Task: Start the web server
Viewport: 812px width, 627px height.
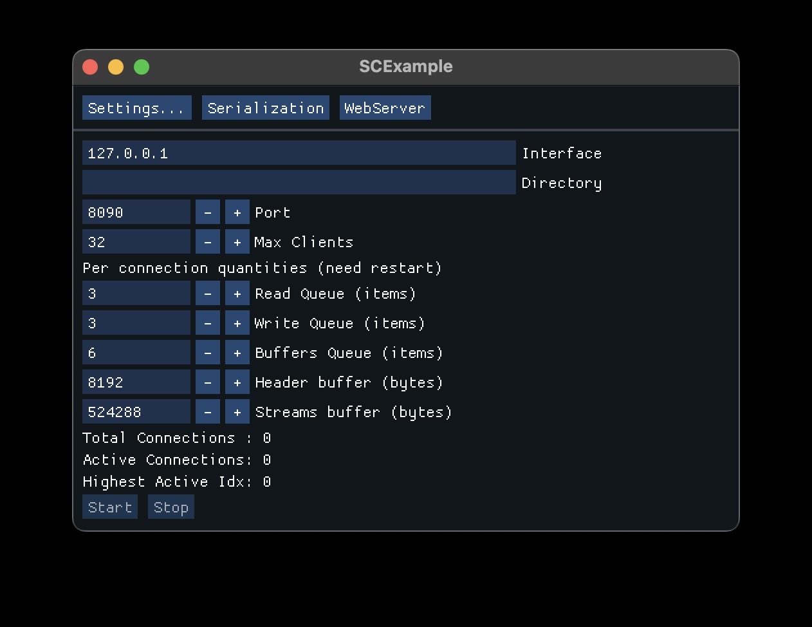Action: click(x=110, y=507)
